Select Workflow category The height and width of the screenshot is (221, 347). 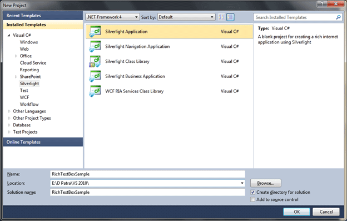pyautogui.click(x=29, y=104)
